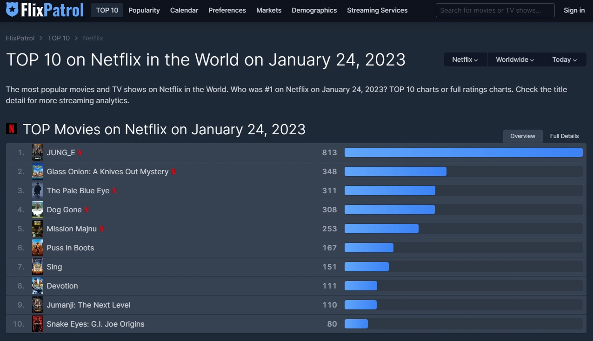
Task: Open the Demographics menu item
Action: click(x=314, y=10)
